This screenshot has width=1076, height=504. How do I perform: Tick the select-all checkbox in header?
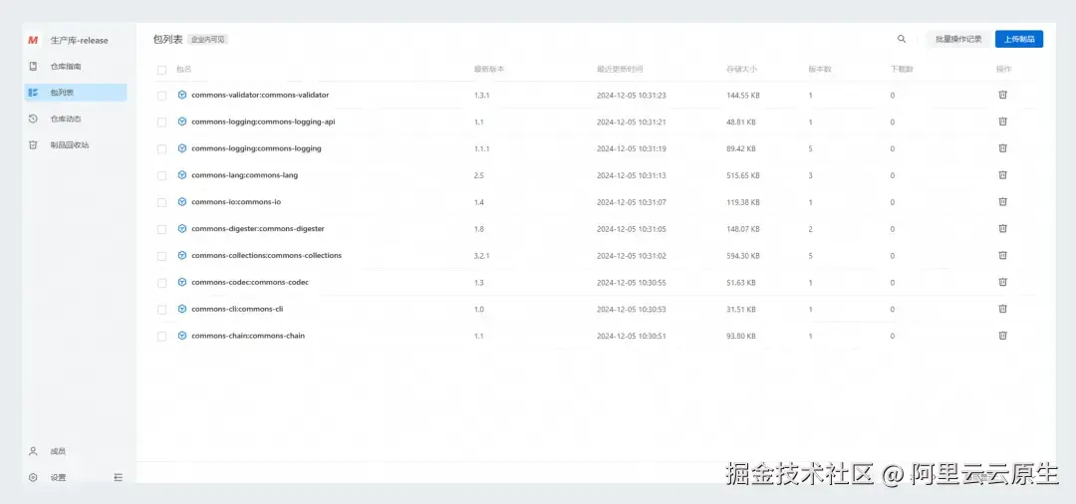click(162, 70)
